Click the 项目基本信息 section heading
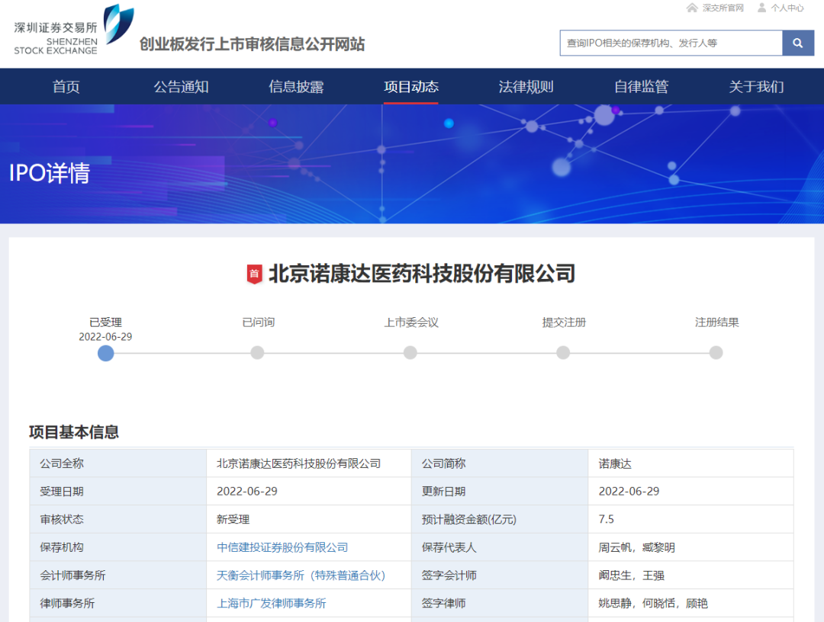Screen dimensions: 824x622 74,432
